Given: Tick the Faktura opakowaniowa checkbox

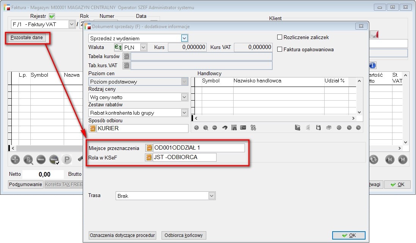Looking at the screenshot, I should [x=280, y=49].
